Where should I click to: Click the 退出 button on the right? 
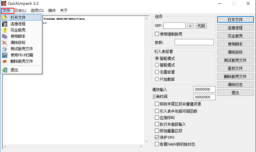235,93
